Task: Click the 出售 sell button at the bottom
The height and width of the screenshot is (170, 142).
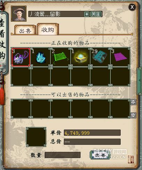Action: (x=100, y=155)
